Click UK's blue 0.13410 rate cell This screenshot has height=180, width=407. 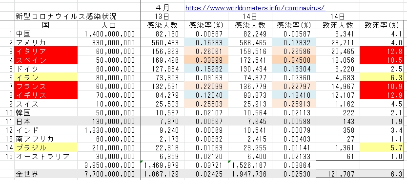click(x=294, y=95)
